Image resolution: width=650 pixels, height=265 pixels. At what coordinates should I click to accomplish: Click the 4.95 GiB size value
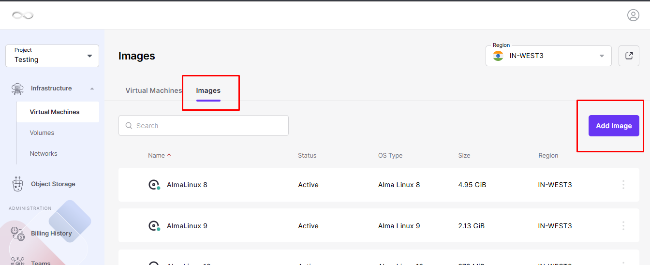click(472, 185)
